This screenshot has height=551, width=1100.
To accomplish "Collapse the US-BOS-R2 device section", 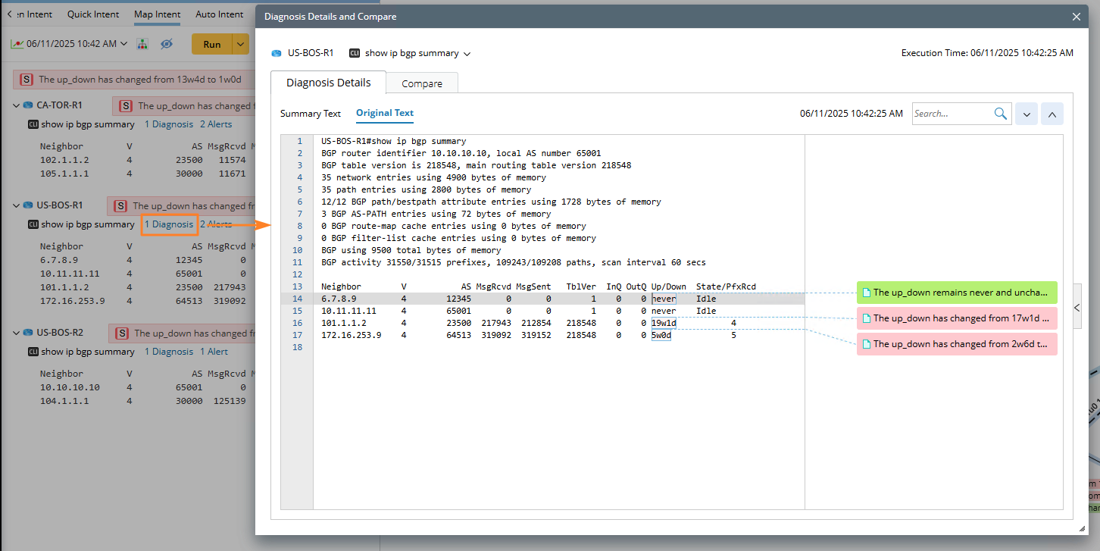I will [17, 333].
